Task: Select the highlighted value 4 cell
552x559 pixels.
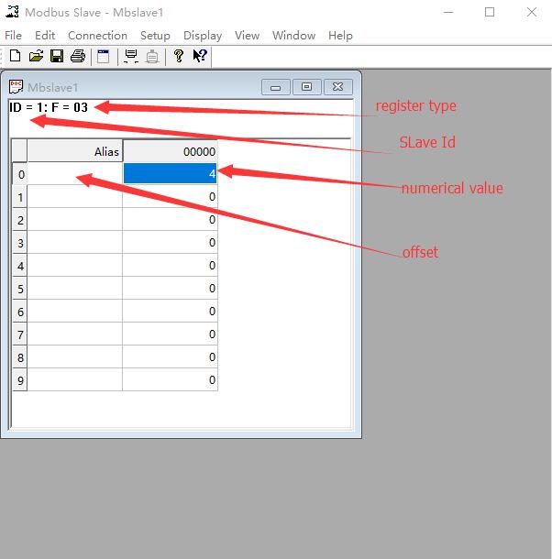Action: point(171,173)
